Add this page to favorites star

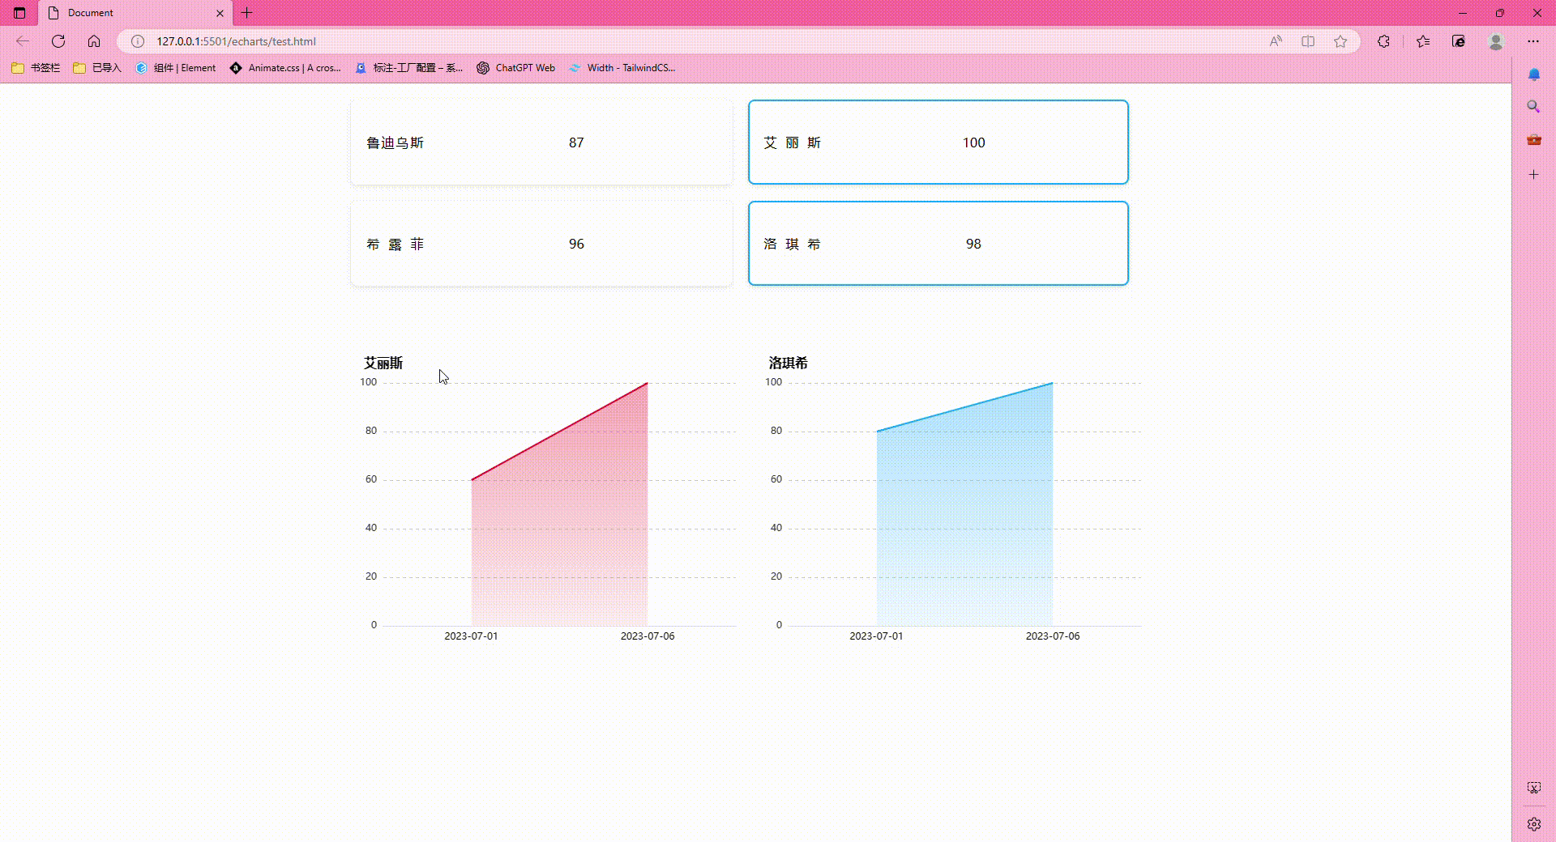pos(1340,41)
